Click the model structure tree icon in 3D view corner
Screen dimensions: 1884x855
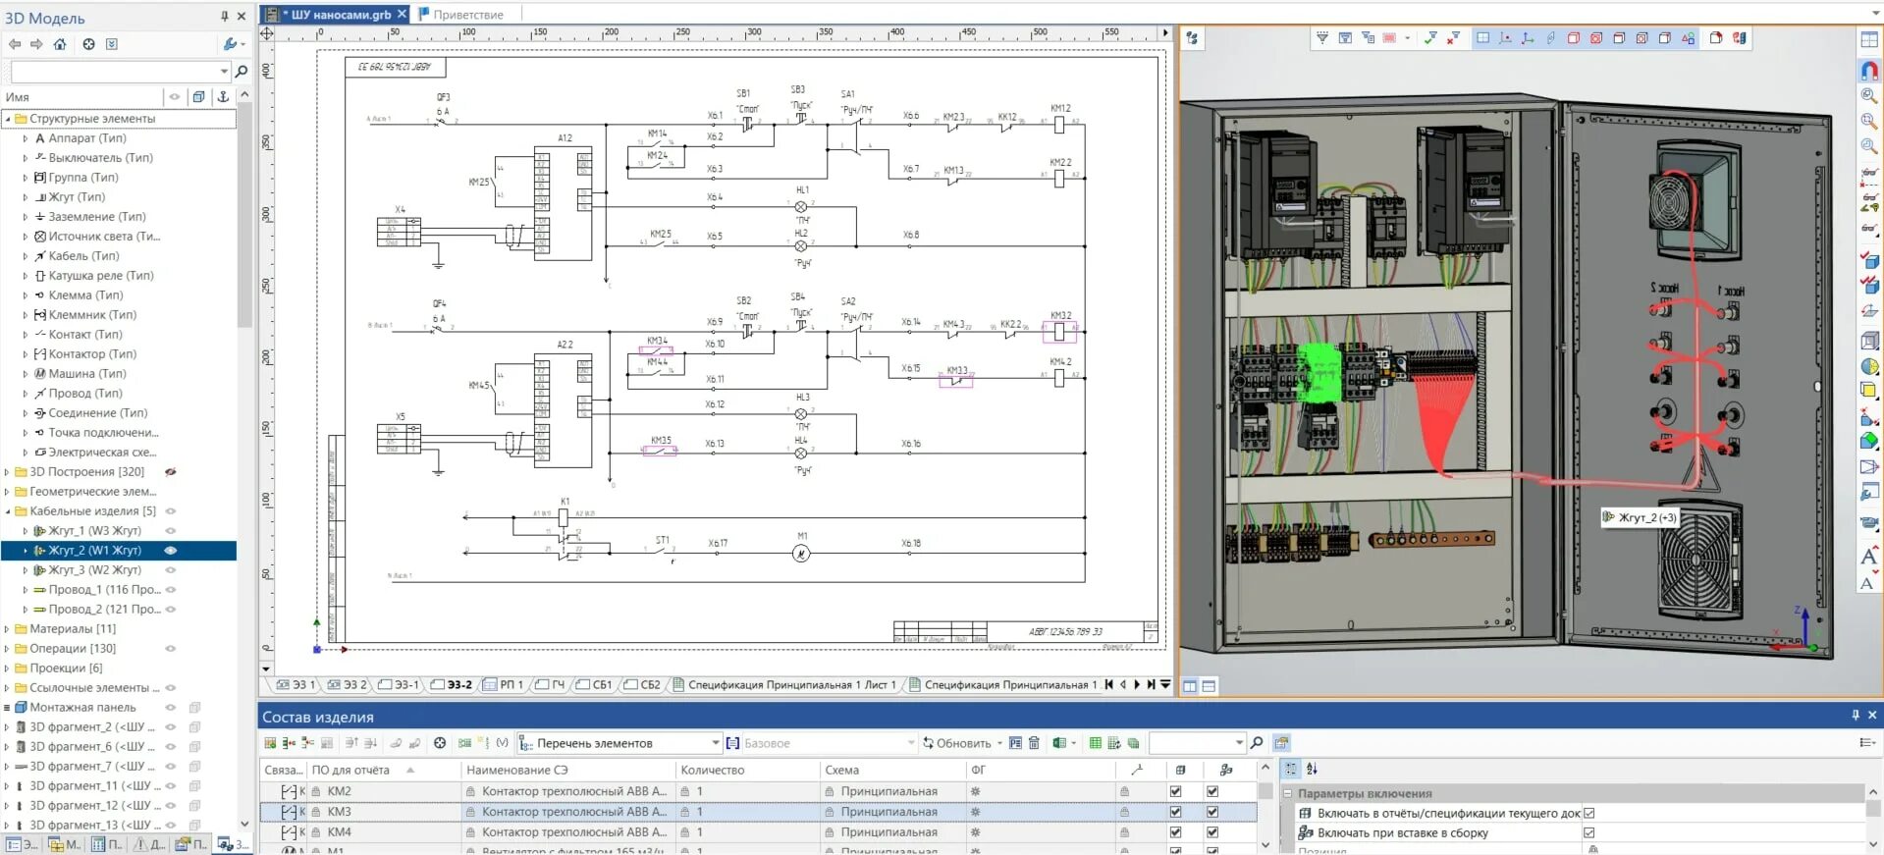pos(1192,38)
